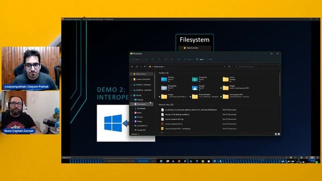322x181 pixels.
Task: Click the Copy icon in File Explorer toolbar
Action: click(x=152, y=59)
